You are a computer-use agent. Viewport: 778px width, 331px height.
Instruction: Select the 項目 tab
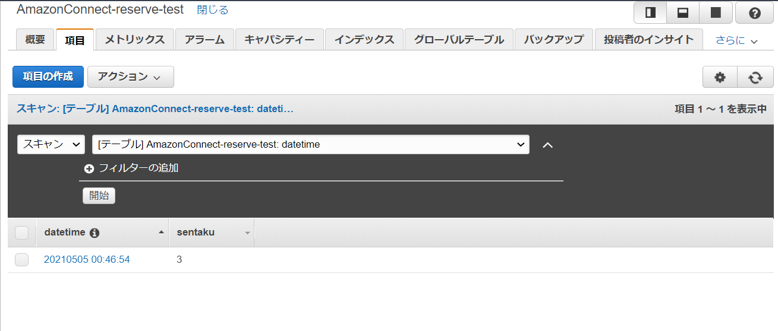pos(75,40)
